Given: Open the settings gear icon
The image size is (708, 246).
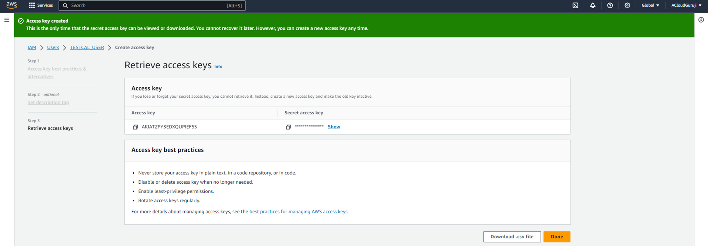Looking at the screenshot, I should click(627, 5).
